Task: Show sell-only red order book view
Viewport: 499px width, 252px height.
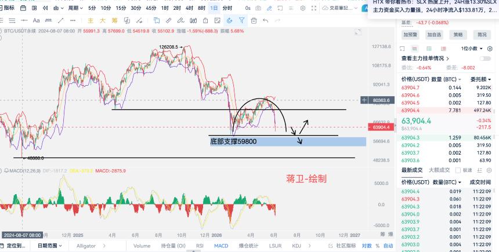Action: (443, 49)
